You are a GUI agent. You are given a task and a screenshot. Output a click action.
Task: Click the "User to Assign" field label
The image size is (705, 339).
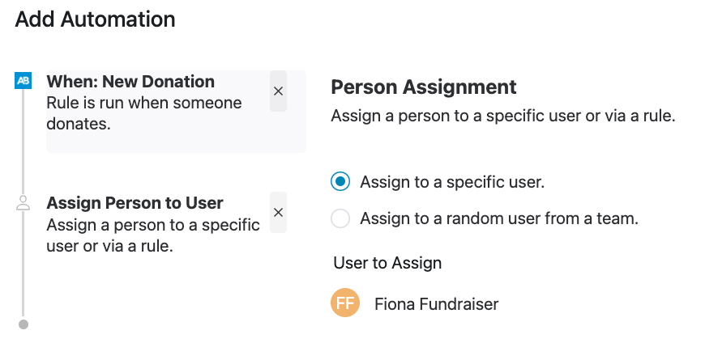point(387,263)
